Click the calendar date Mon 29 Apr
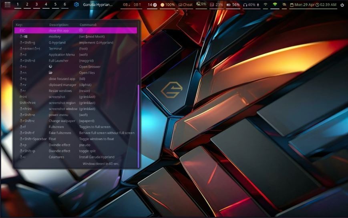Screen dimensions: 348x218 (x=302, y=4)
